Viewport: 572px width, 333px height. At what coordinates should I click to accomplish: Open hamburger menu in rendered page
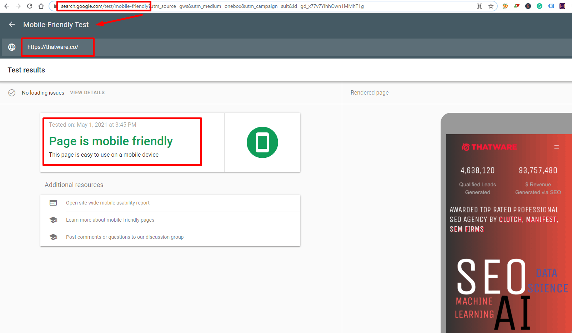[556, 147]
